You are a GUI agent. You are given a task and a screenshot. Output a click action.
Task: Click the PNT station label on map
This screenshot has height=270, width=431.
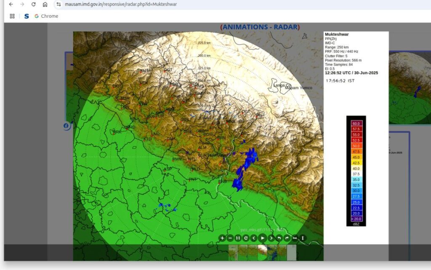click(193, 179)
